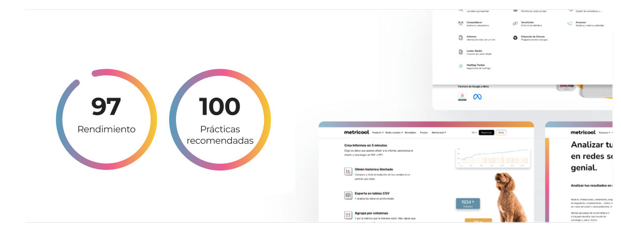Image resolution: width=621 pixels, height=232 pixels.
Task: Click the followers line chart thumbnail
Action: (x=493, y=157)
